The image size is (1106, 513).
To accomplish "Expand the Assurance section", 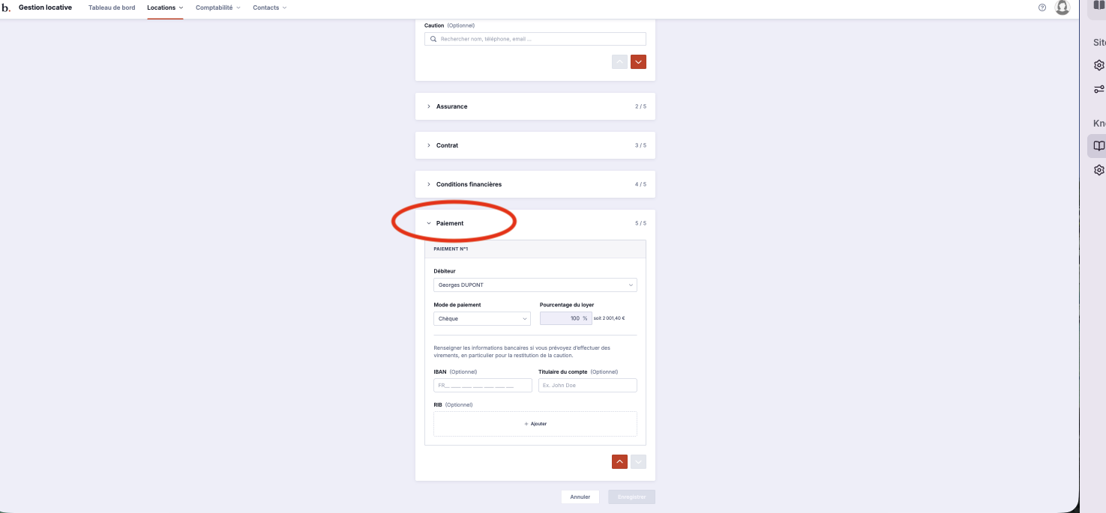I will click(x=451, y=106).
